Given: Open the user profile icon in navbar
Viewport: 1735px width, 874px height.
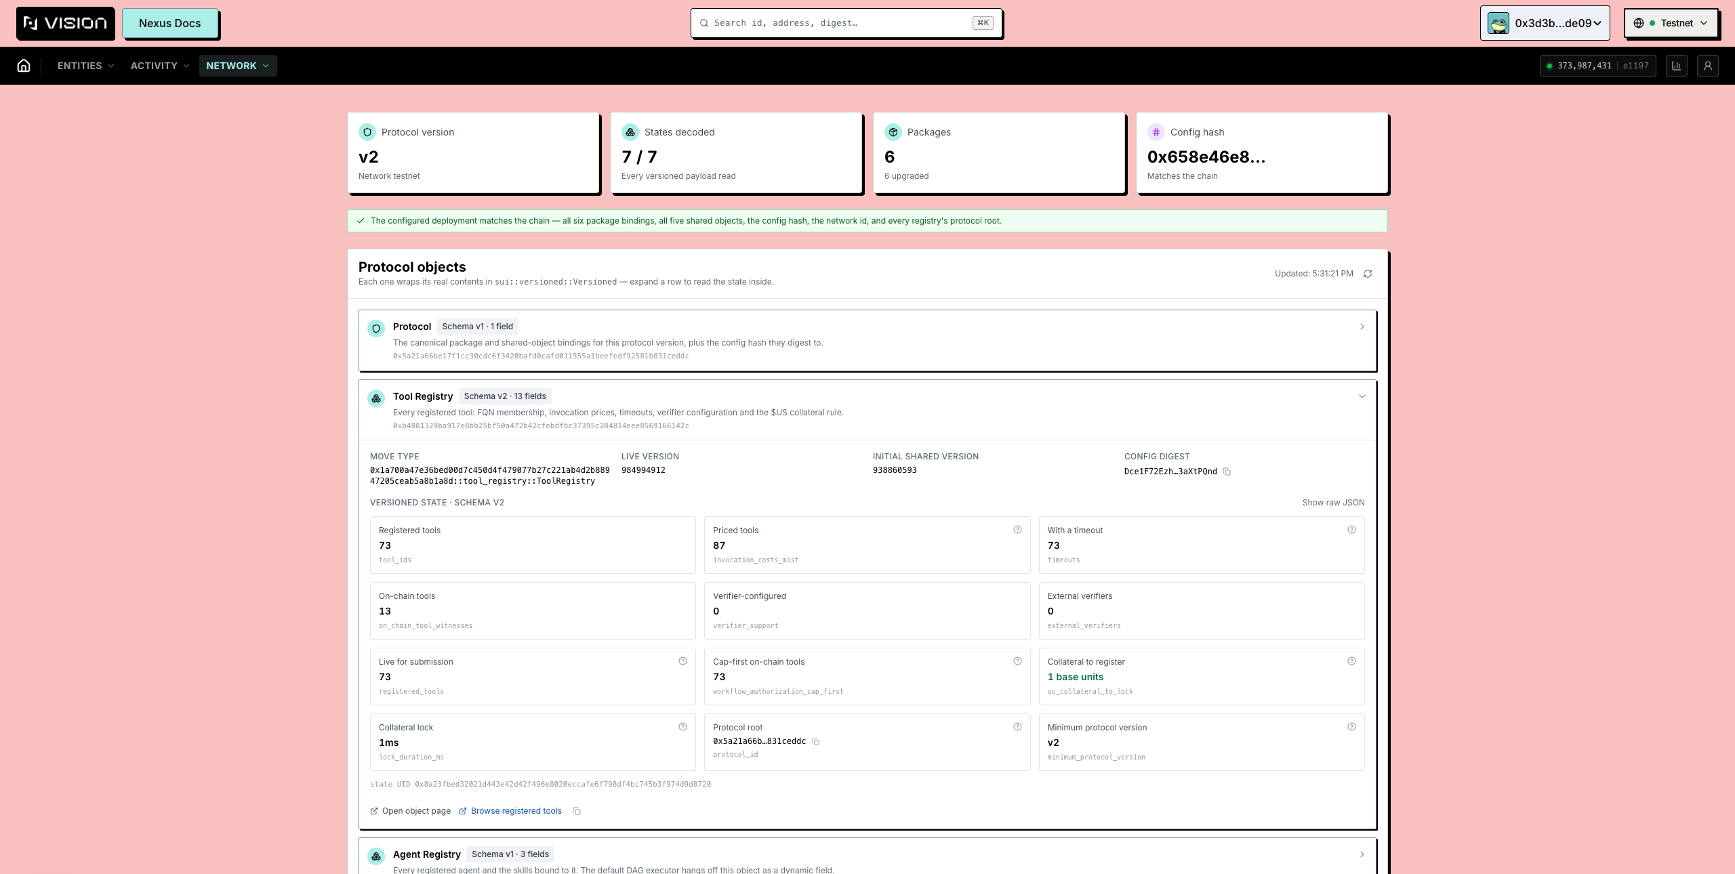Looking at the screenshot, I should [x=1707, y=66].
